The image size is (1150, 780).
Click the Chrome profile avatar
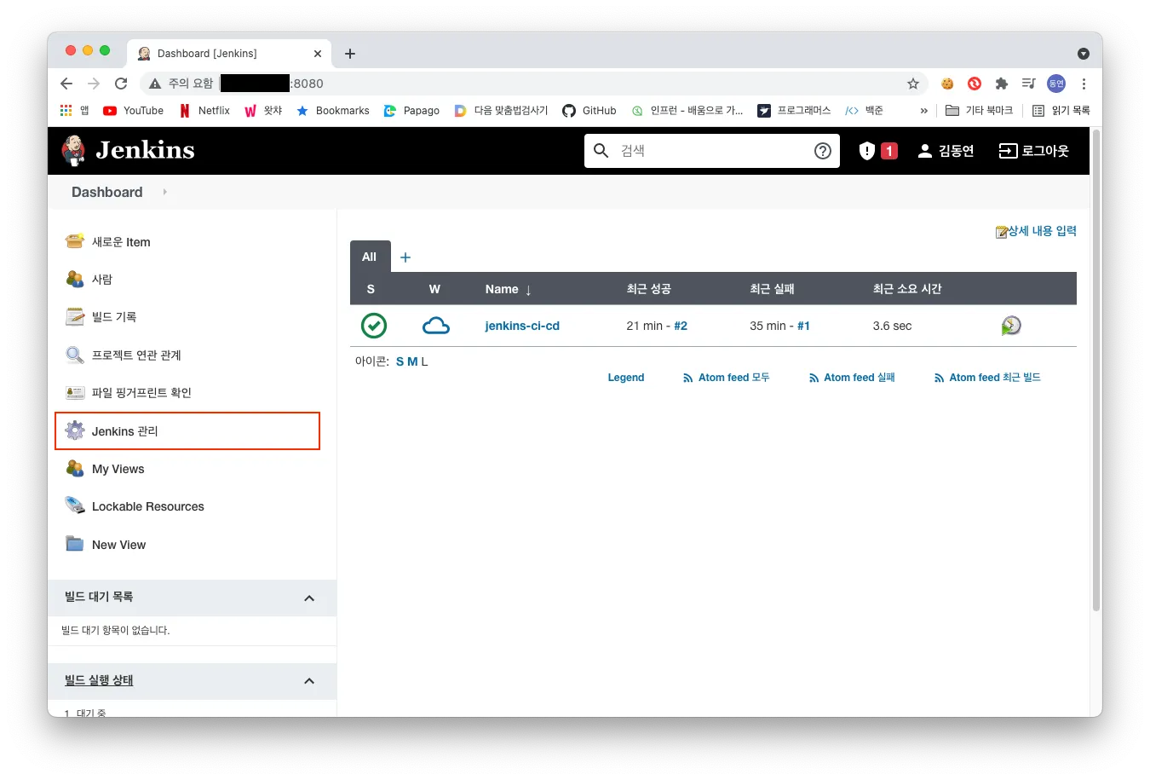[x=1056, y=84]
